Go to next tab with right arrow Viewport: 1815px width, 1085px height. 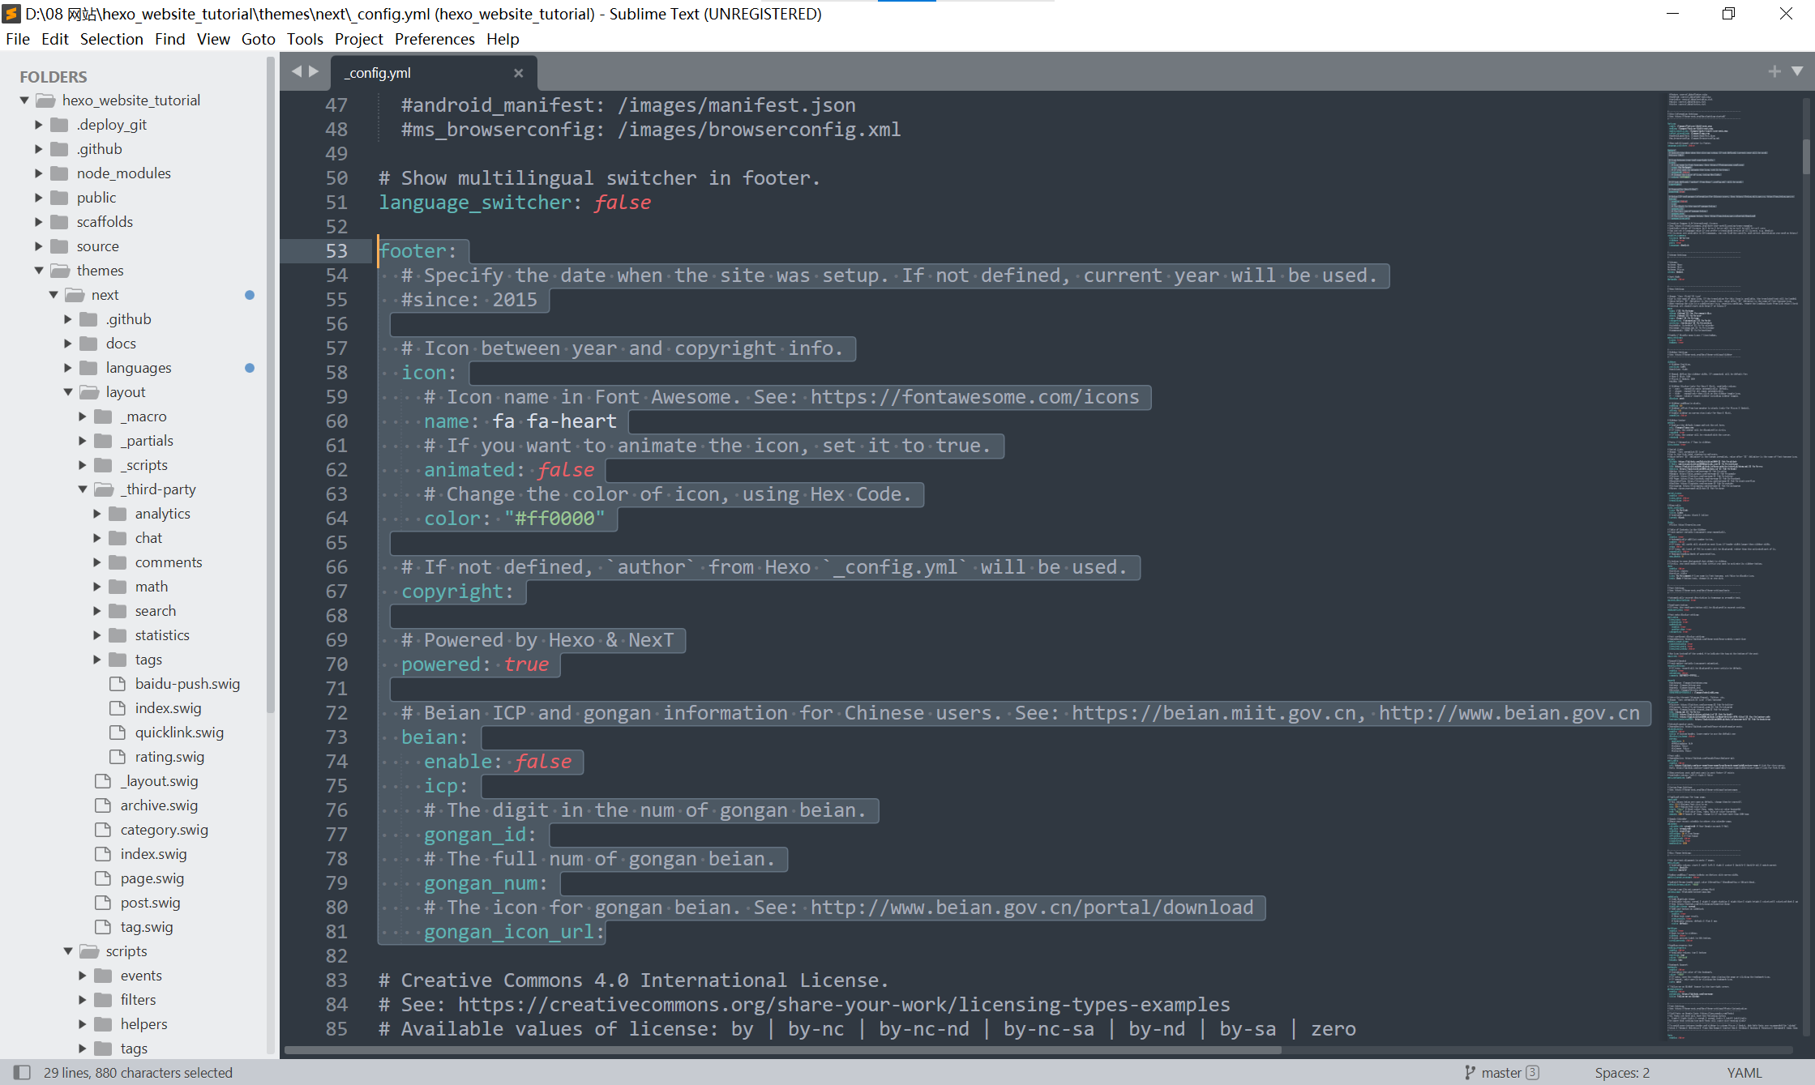314,71
